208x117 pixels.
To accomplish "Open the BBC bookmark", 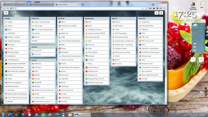I will pos(43,41).
